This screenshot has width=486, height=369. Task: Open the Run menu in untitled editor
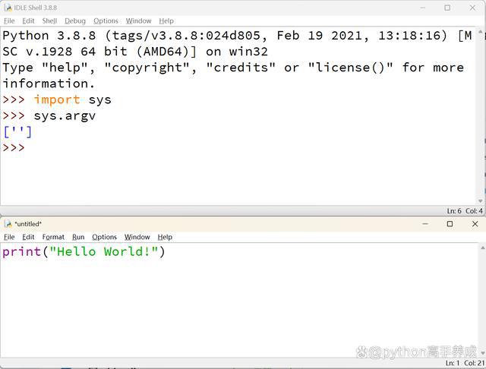(78, 237)
